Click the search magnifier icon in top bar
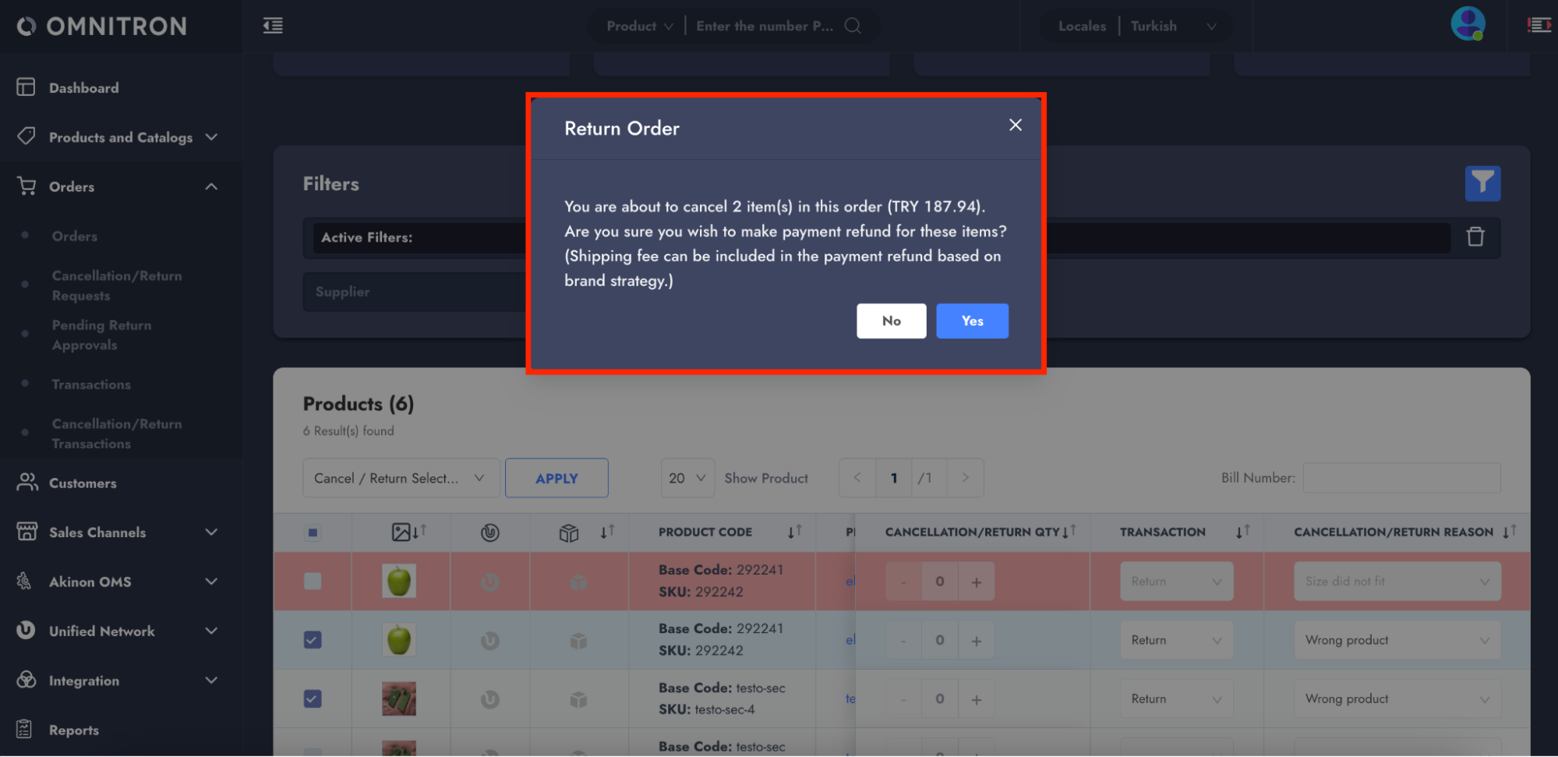 click(x=853, y=26)
